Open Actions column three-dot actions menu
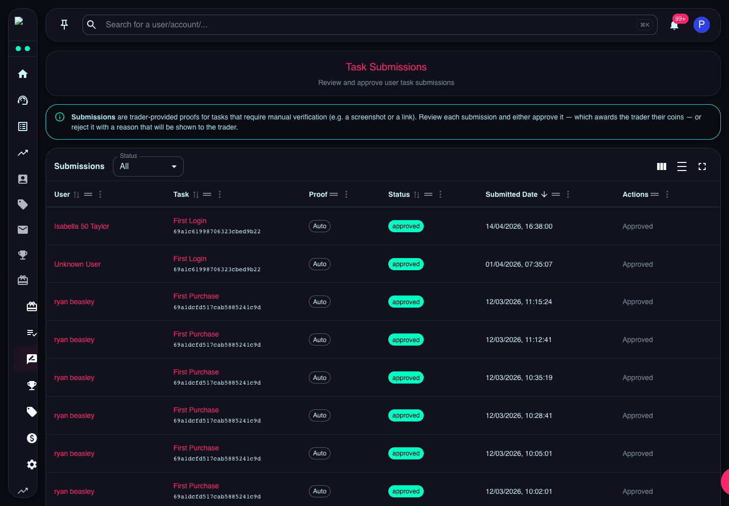This screenshot has height=506, width=729. [667, 194]
